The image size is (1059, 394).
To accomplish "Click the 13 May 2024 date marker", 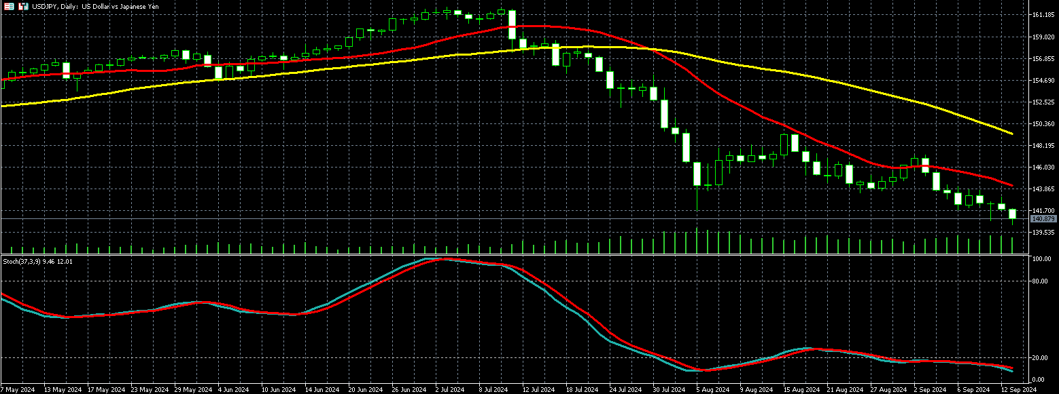I will point(58,390).
